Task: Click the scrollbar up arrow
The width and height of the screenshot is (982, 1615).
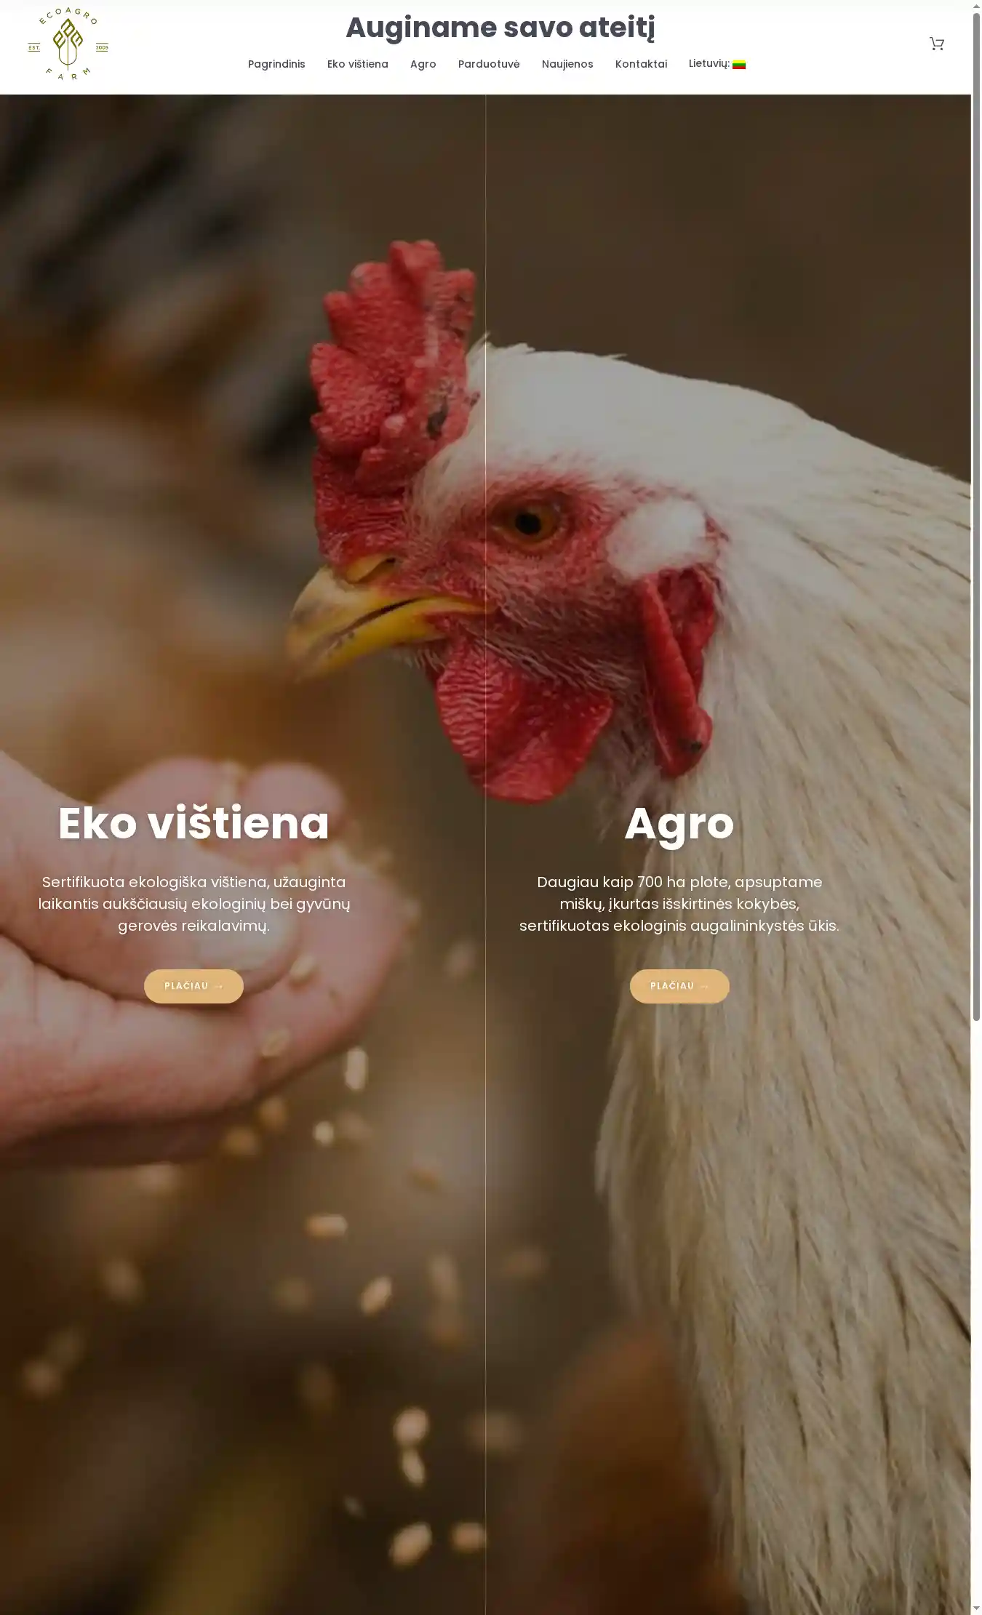Action: point(976,6)
